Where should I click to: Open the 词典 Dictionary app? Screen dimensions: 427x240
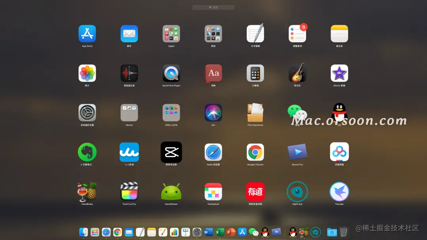[213, 73]
